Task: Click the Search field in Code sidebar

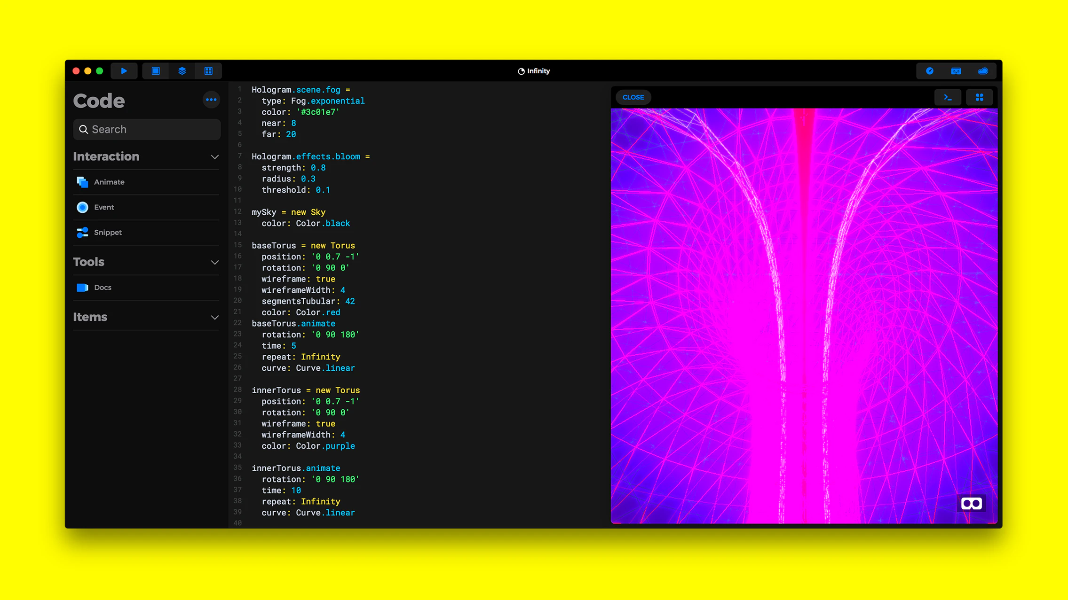Action: pos(147,129)
